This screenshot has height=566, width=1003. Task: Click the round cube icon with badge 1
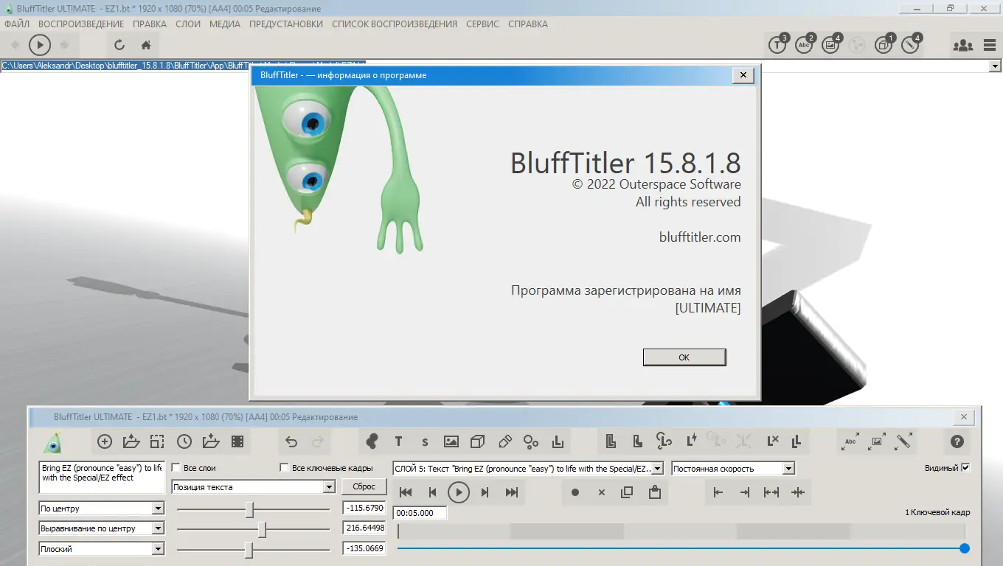click(x=884, y=44)
